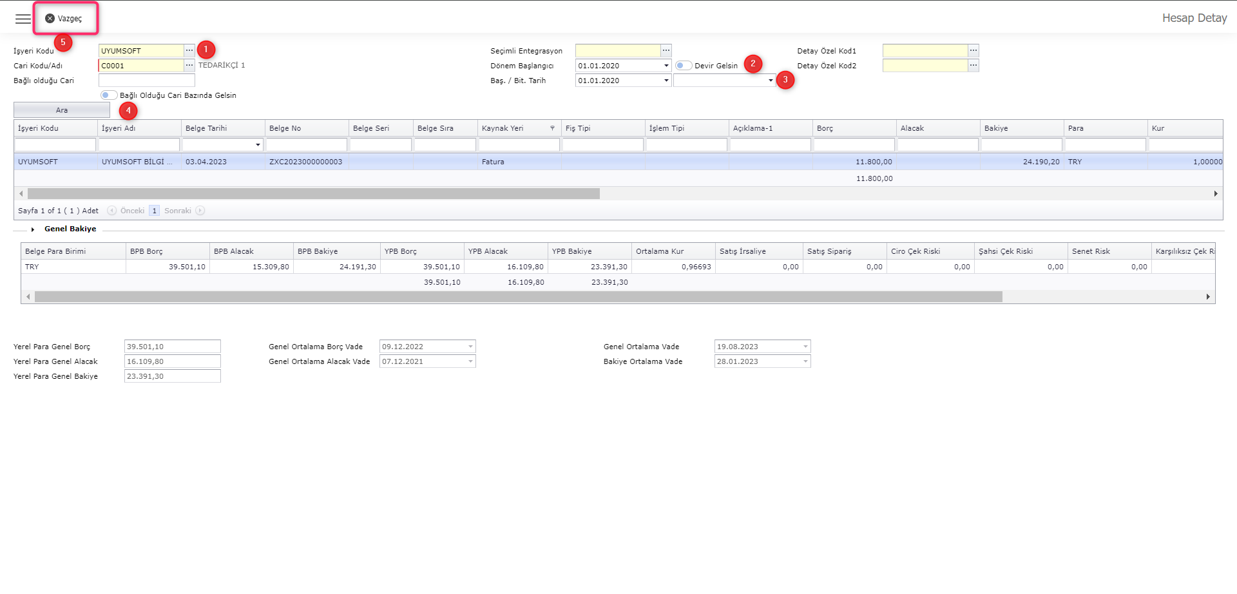Toggle Devir Gelsin switch
The image size is (1237, 594).
coord(684,66)
